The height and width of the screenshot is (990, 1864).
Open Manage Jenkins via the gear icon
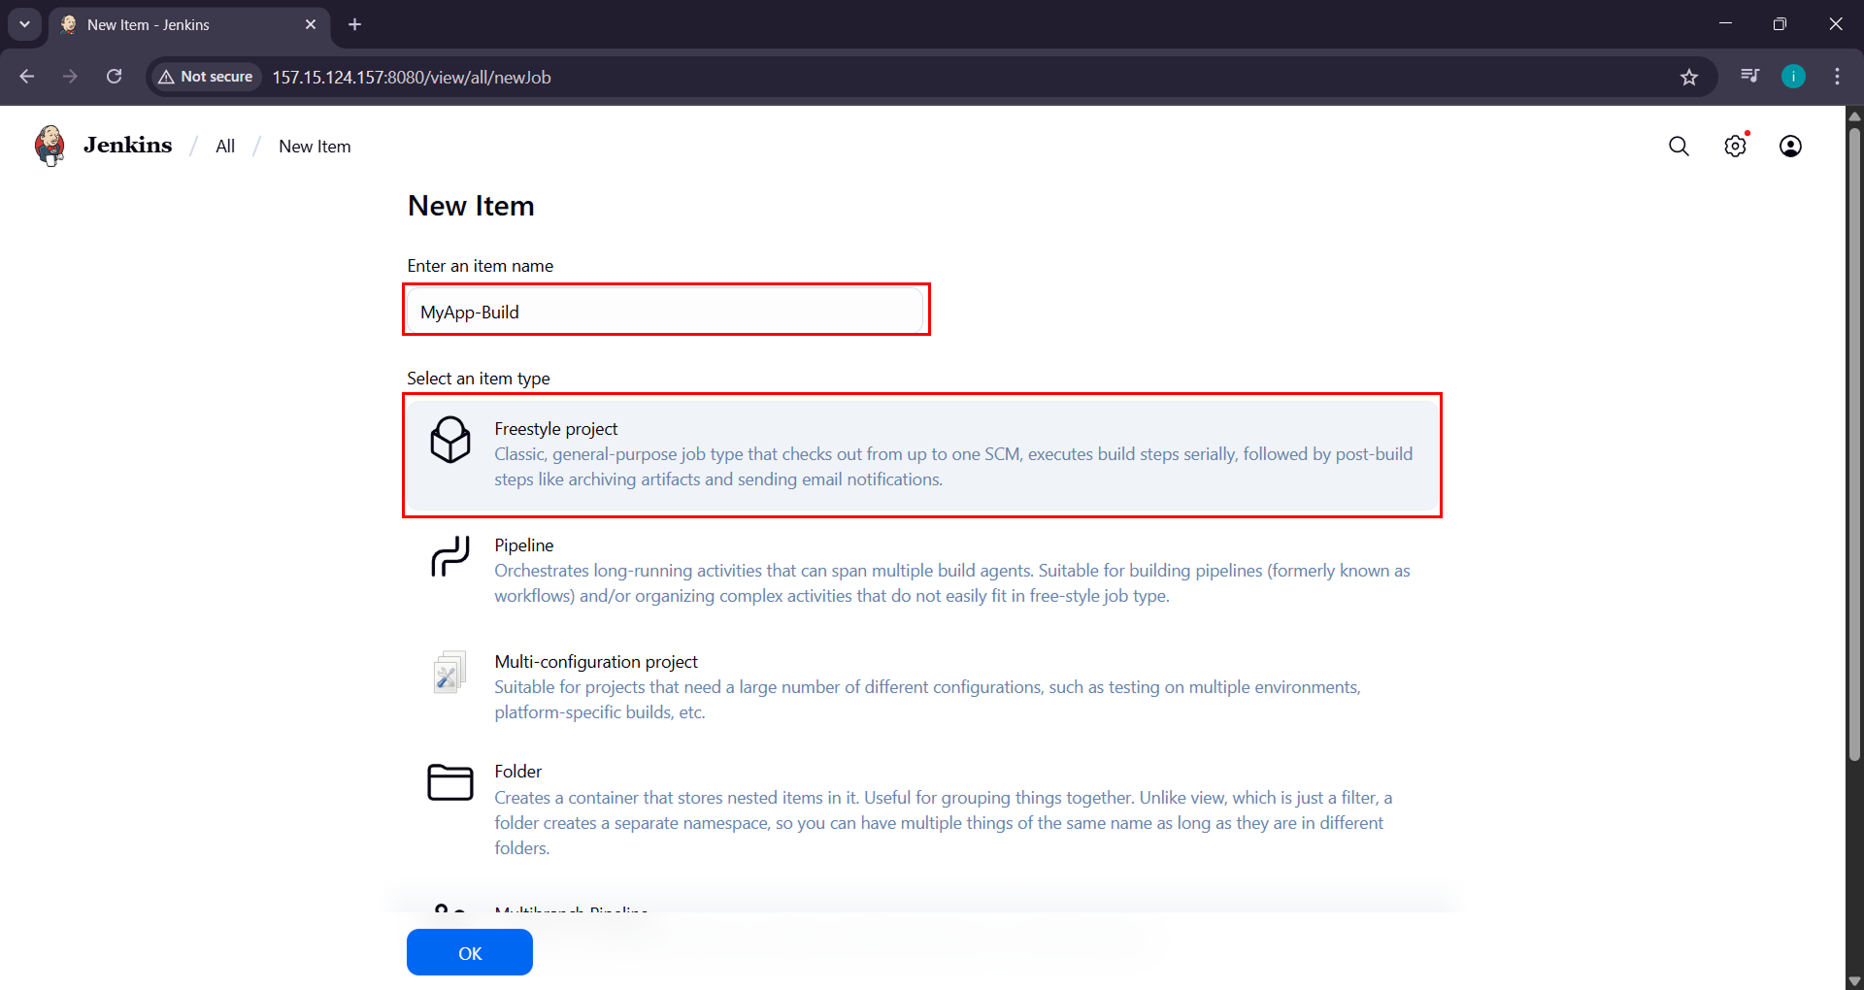click(1736, 146)
